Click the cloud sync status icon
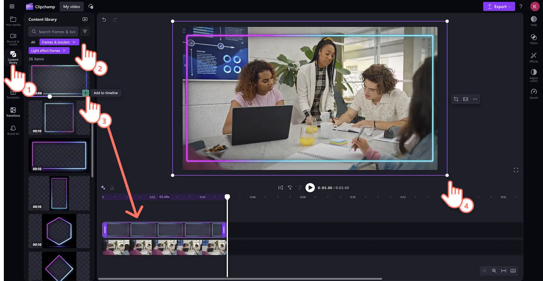The width and height of the screenshot is (543, 281). [x=91, y=6]
